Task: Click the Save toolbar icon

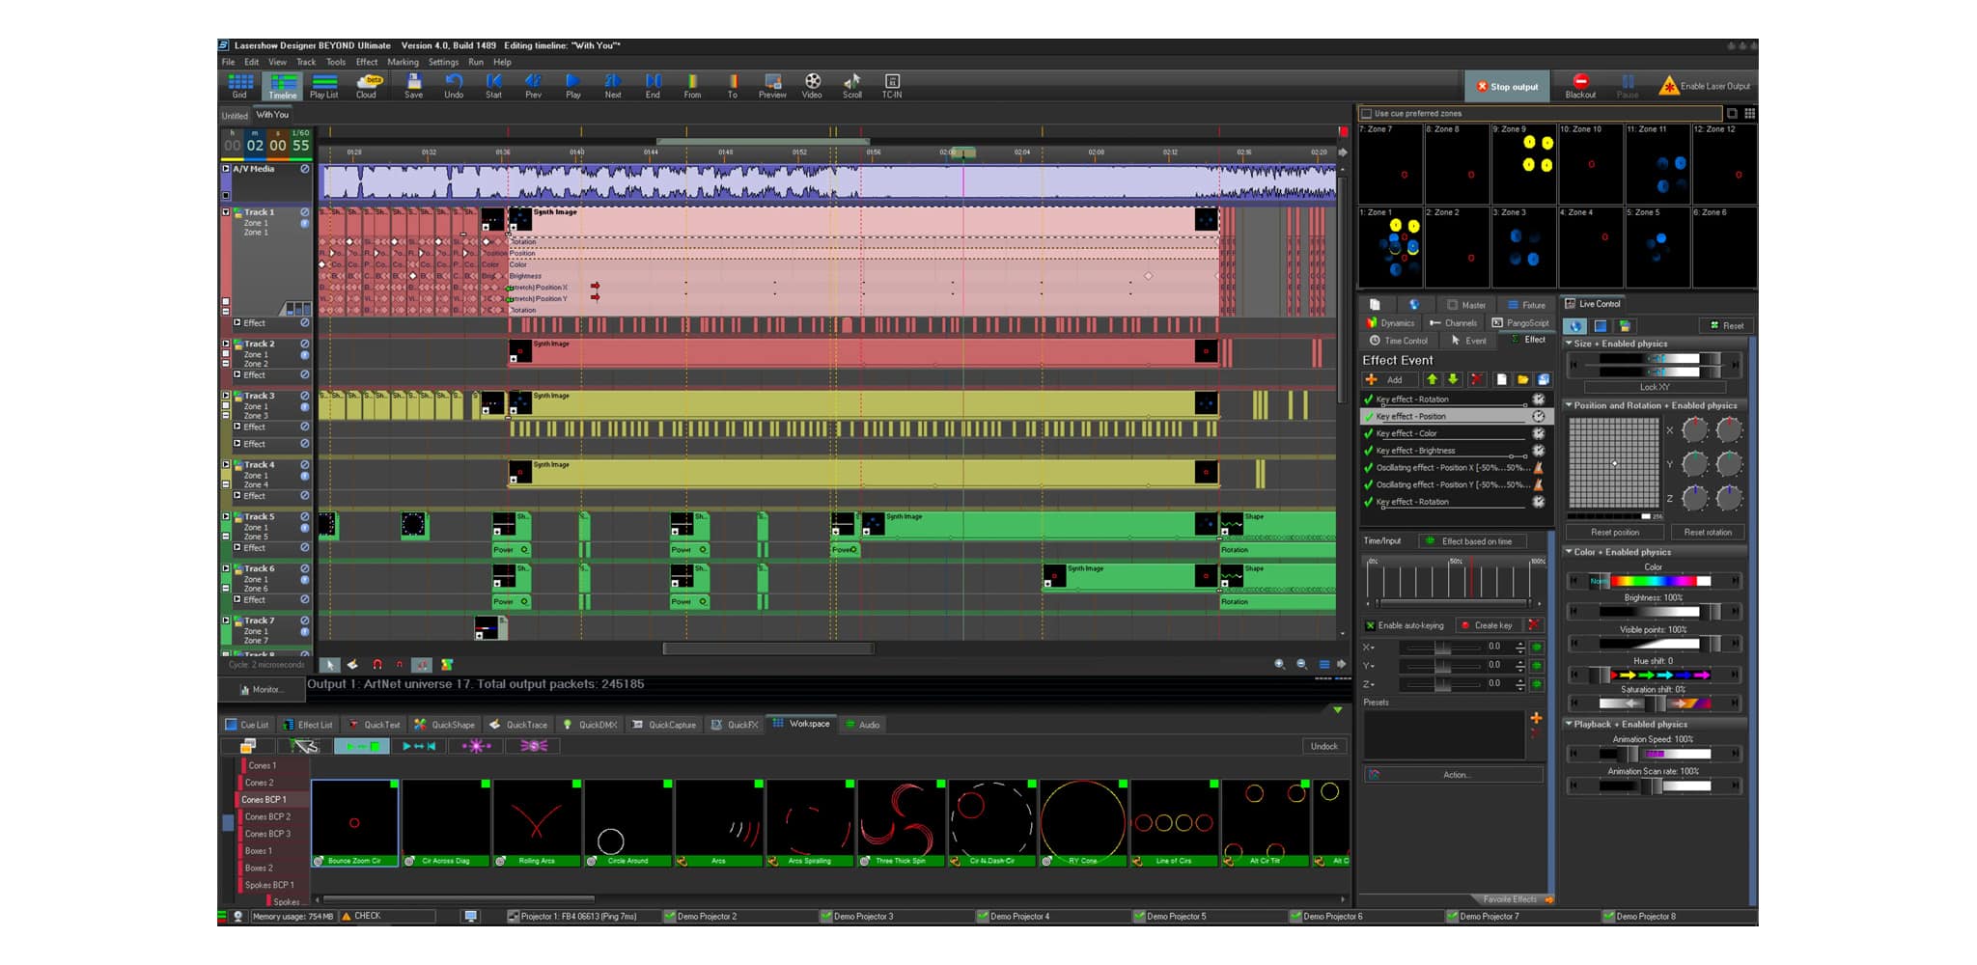Action: click(413, 82)
